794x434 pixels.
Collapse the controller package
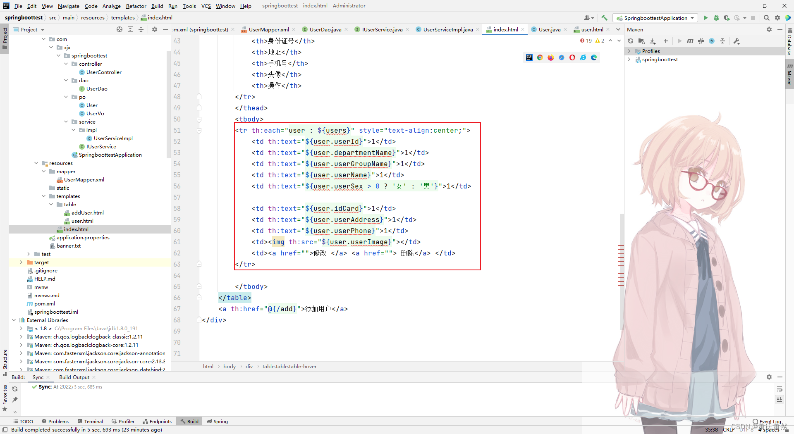pos(66,64)
